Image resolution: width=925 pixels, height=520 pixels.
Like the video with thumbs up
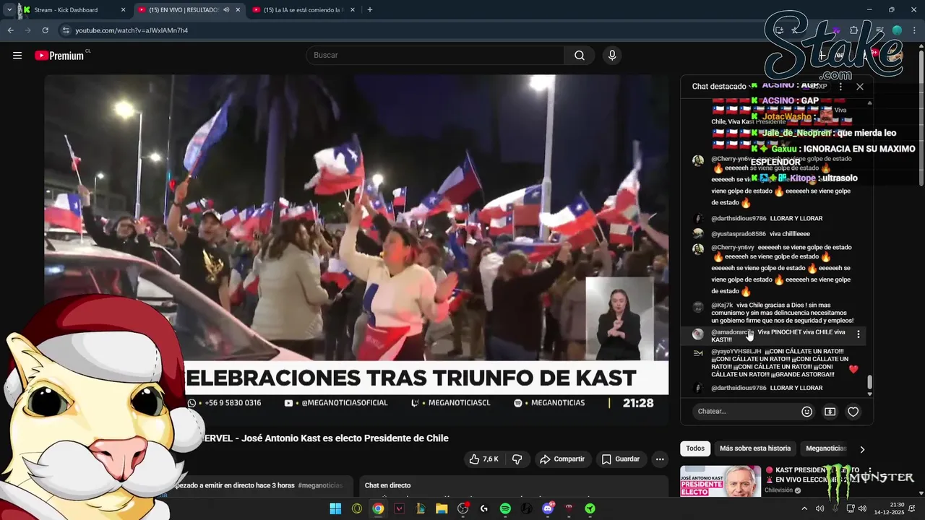tap(484, 459)
